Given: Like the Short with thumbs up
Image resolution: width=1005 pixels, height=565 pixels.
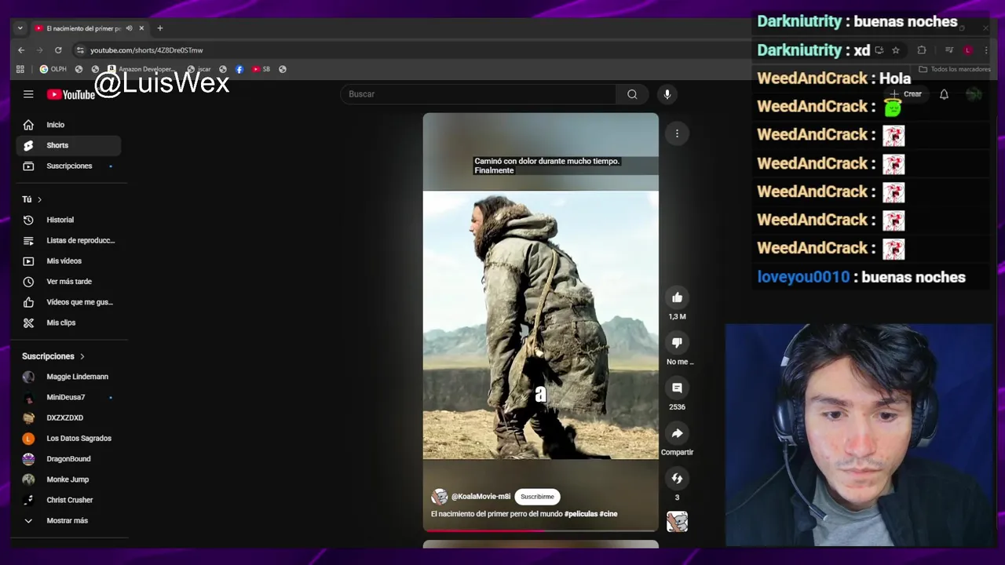Looking at the screenshot, I should (x=677, y=297).
